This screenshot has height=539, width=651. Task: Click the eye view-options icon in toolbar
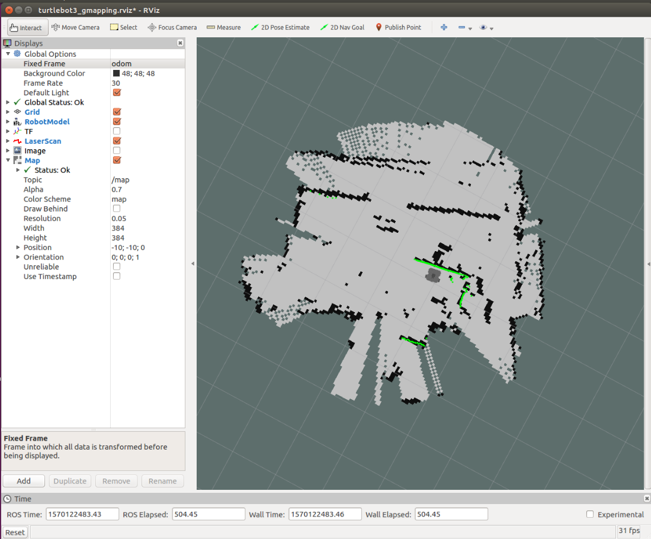click(483, 27)
